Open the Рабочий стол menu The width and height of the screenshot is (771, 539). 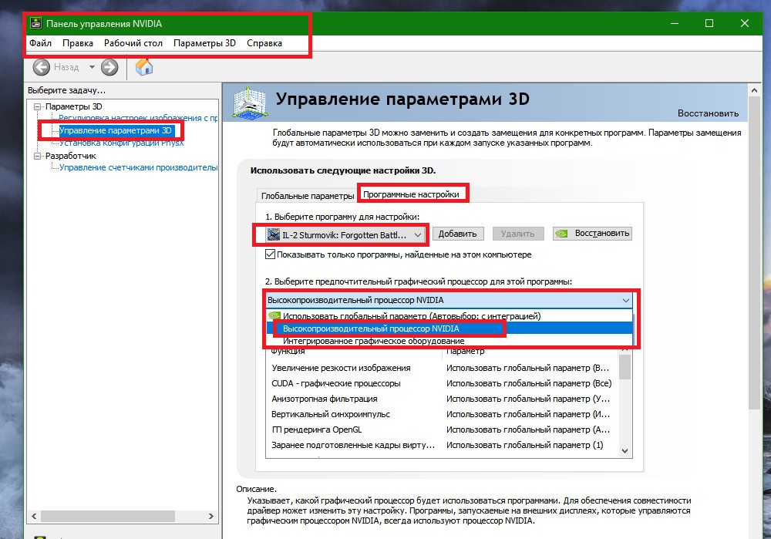[133, 42]
